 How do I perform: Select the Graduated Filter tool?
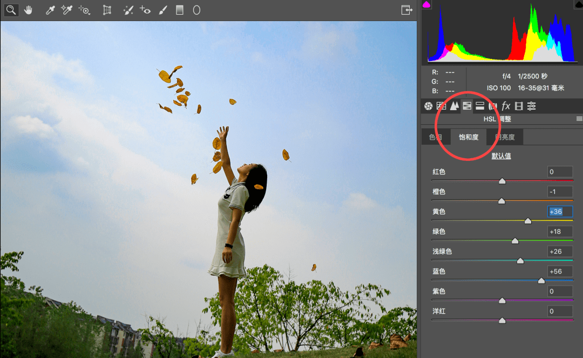(180, 10)
